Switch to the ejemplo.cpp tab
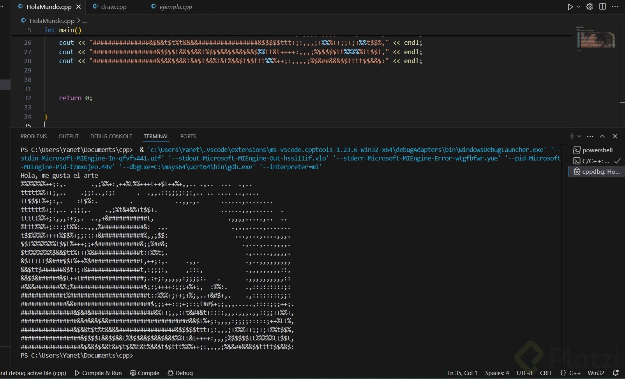The width and height of the screenshot is (625, 379). (175, 7)
